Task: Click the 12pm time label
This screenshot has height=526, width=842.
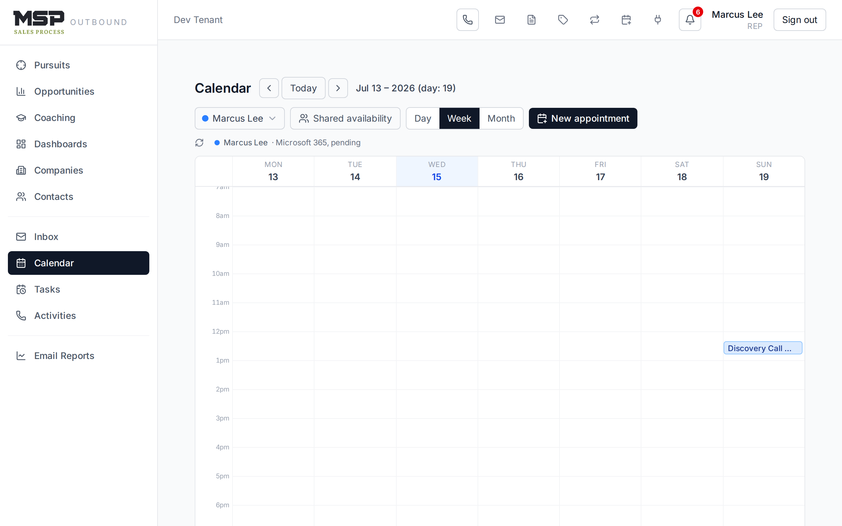Action: [x=221, y=331]
